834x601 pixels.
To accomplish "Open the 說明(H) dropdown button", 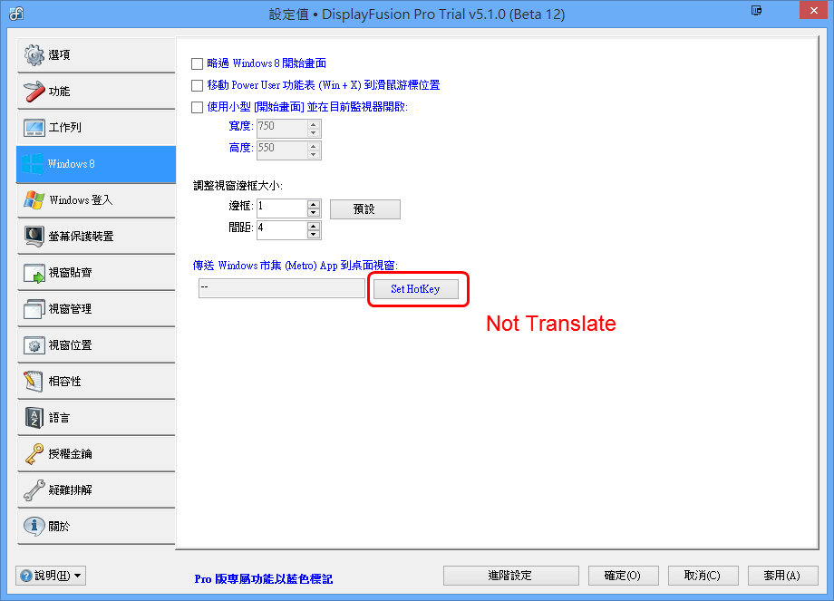I will (x=52, y=576).
